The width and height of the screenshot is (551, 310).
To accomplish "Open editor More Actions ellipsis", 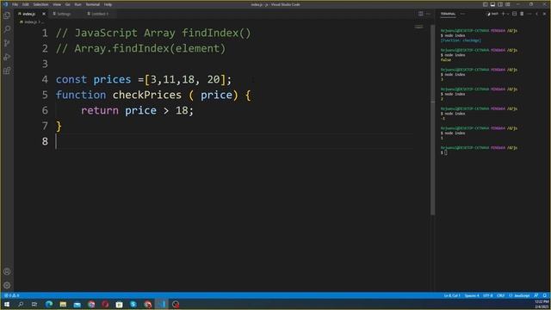I will click(428, 14).
